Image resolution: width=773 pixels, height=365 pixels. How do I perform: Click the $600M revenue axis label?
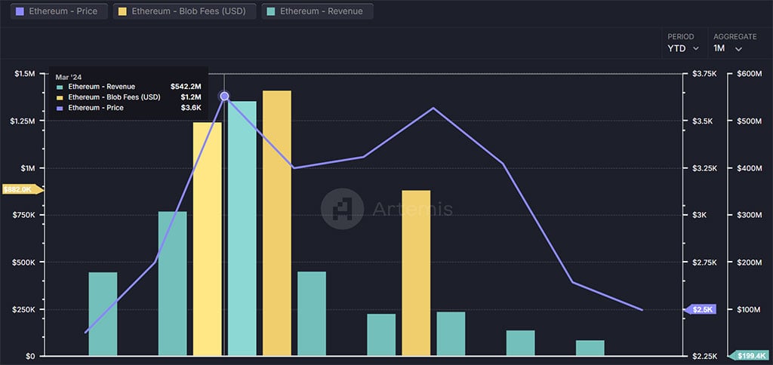coord(748,74)
